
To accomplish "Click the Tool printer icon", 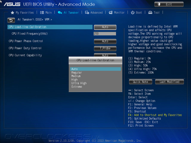I will pyautogui.click(x=150, y=13).
